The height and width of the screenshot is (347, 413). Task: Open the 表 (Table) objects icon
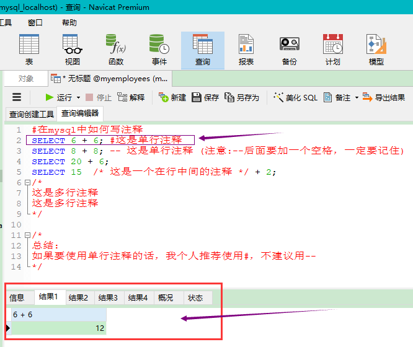point(29,50)
